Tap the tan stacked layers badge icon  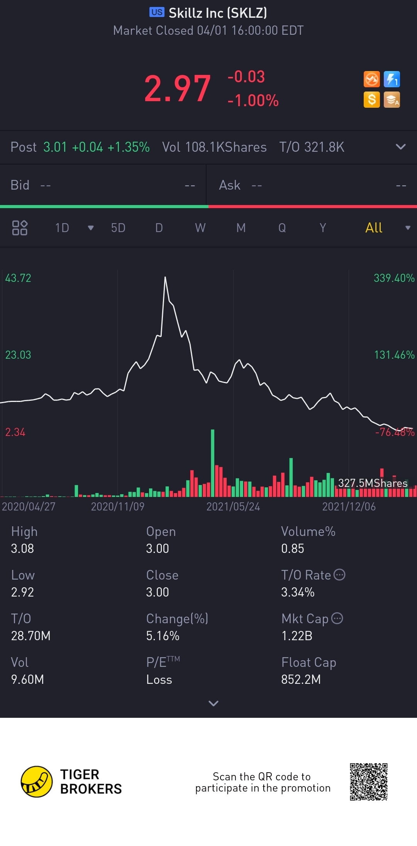coord(392,100)
